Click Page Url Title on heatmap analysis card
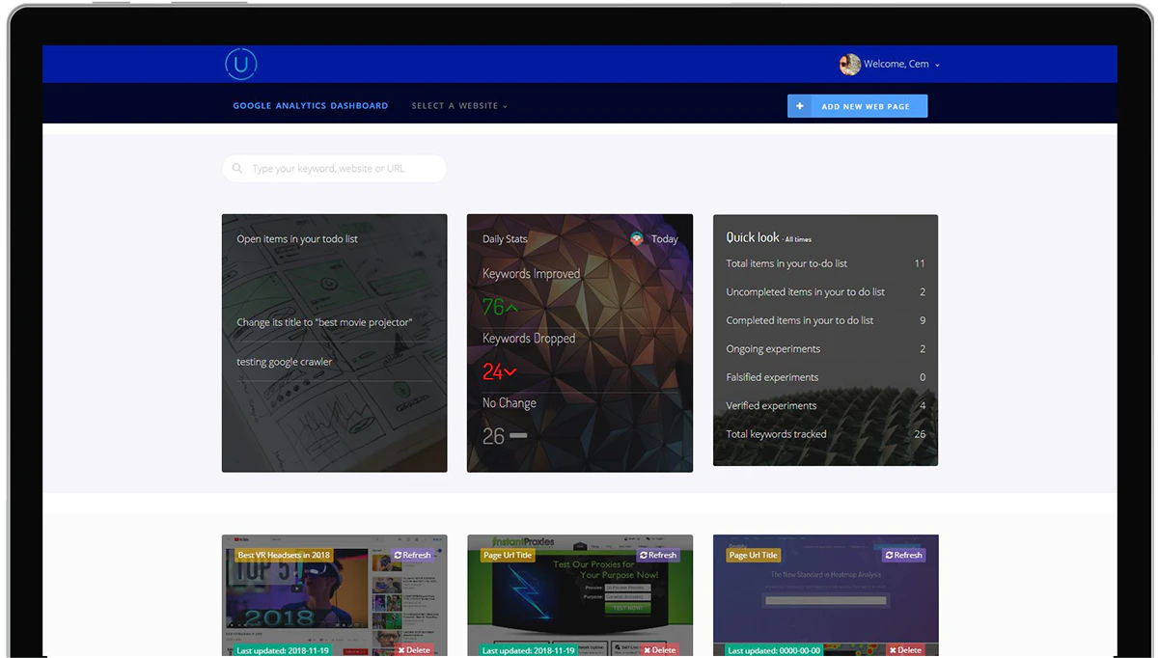This screenshot has height=658, width=1158. point(755,555)
